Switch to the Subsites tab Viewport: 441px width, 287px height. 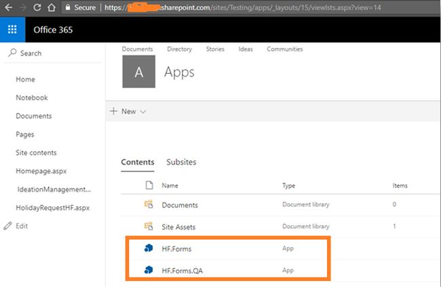181,162
